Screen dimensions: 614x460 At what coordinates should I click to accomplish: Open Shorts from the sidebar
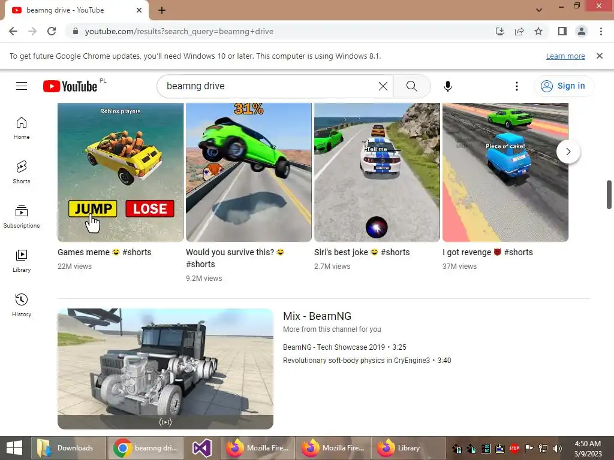tap(22, 172)
